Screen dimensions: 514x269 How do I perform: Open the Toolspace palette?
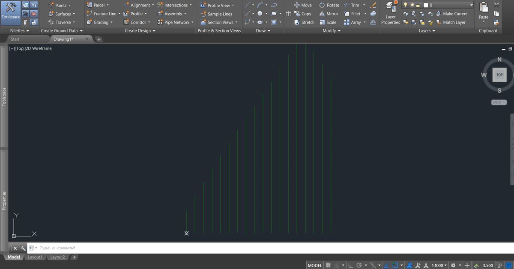[x=11, y=13]
